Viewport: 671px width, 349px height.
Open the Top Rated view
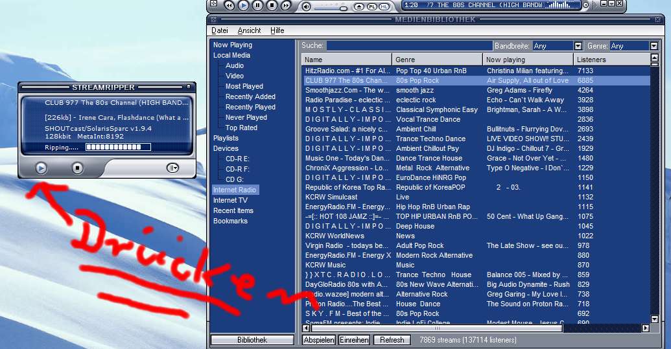click(241, 128)
